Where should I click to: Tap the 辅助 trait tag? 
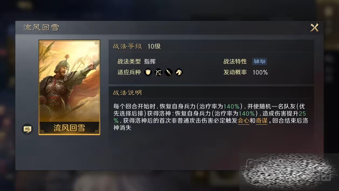[259, 61]
